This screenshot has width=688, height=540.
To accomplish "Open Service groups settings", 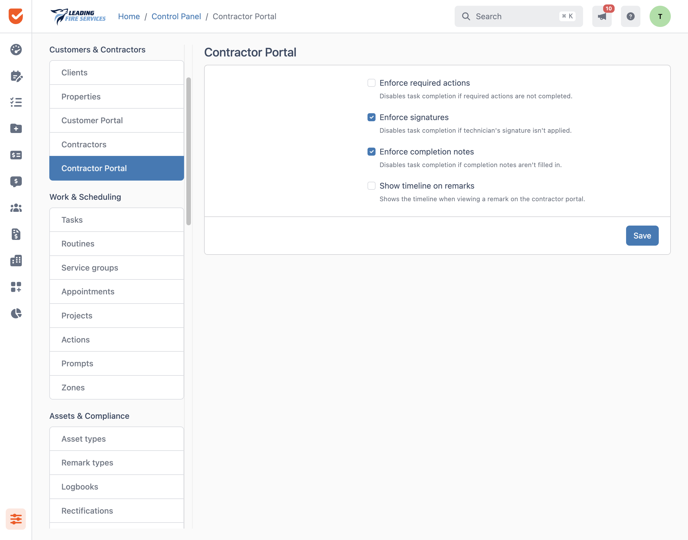I will [117, 268].
